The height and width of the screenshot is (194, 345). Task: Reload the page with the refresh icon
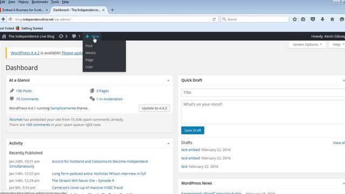[x=214, y=19]
